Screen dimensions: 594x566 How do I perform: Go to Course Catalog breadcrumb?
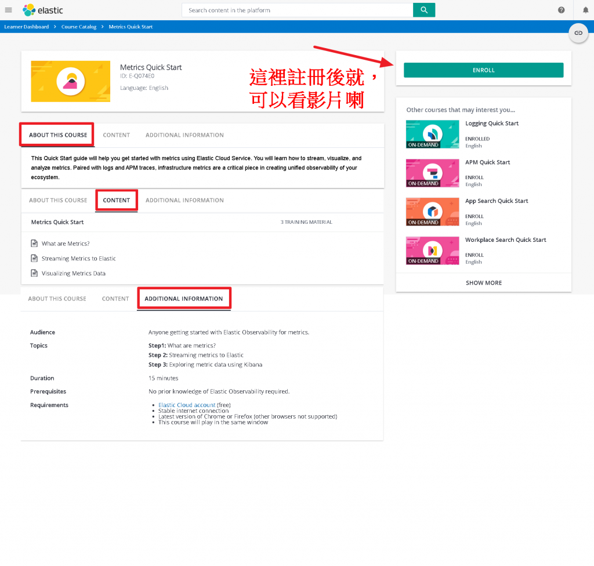pyautogui.click(x=79, y=27)
